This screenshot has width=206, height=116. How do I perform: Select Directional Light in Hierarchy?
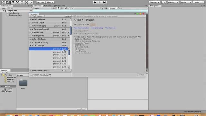[x=15, y=15]
